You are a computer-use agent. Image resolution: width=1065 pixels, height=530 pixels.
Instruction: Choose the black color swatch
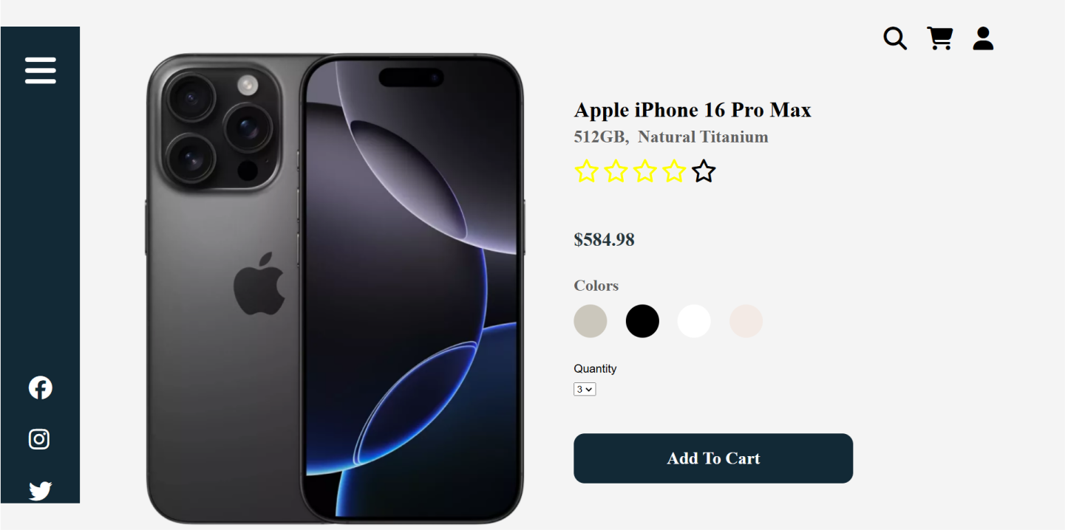(642, 321)
